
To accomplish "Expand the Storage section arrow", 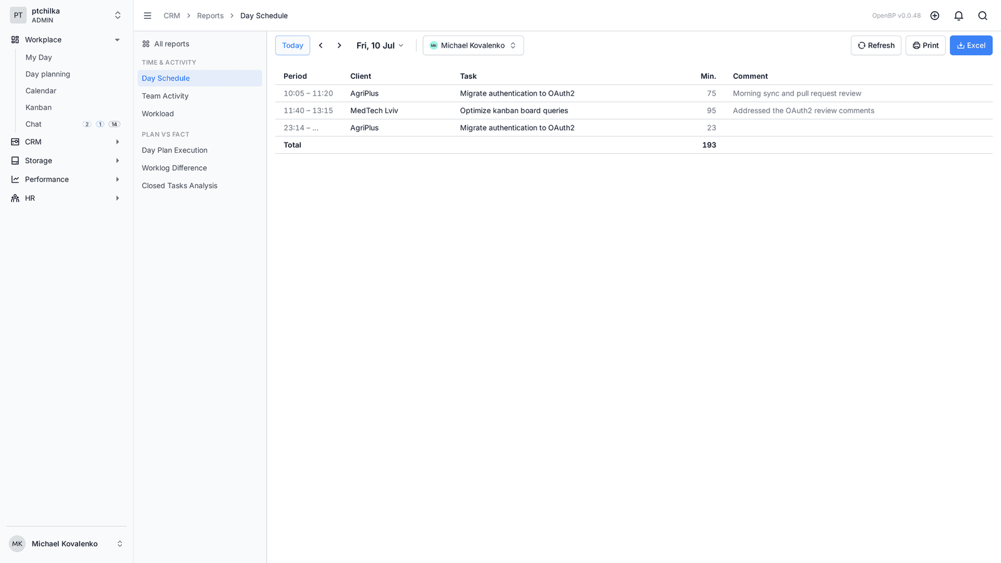I will pyautogui.click(x=117, y=161).
